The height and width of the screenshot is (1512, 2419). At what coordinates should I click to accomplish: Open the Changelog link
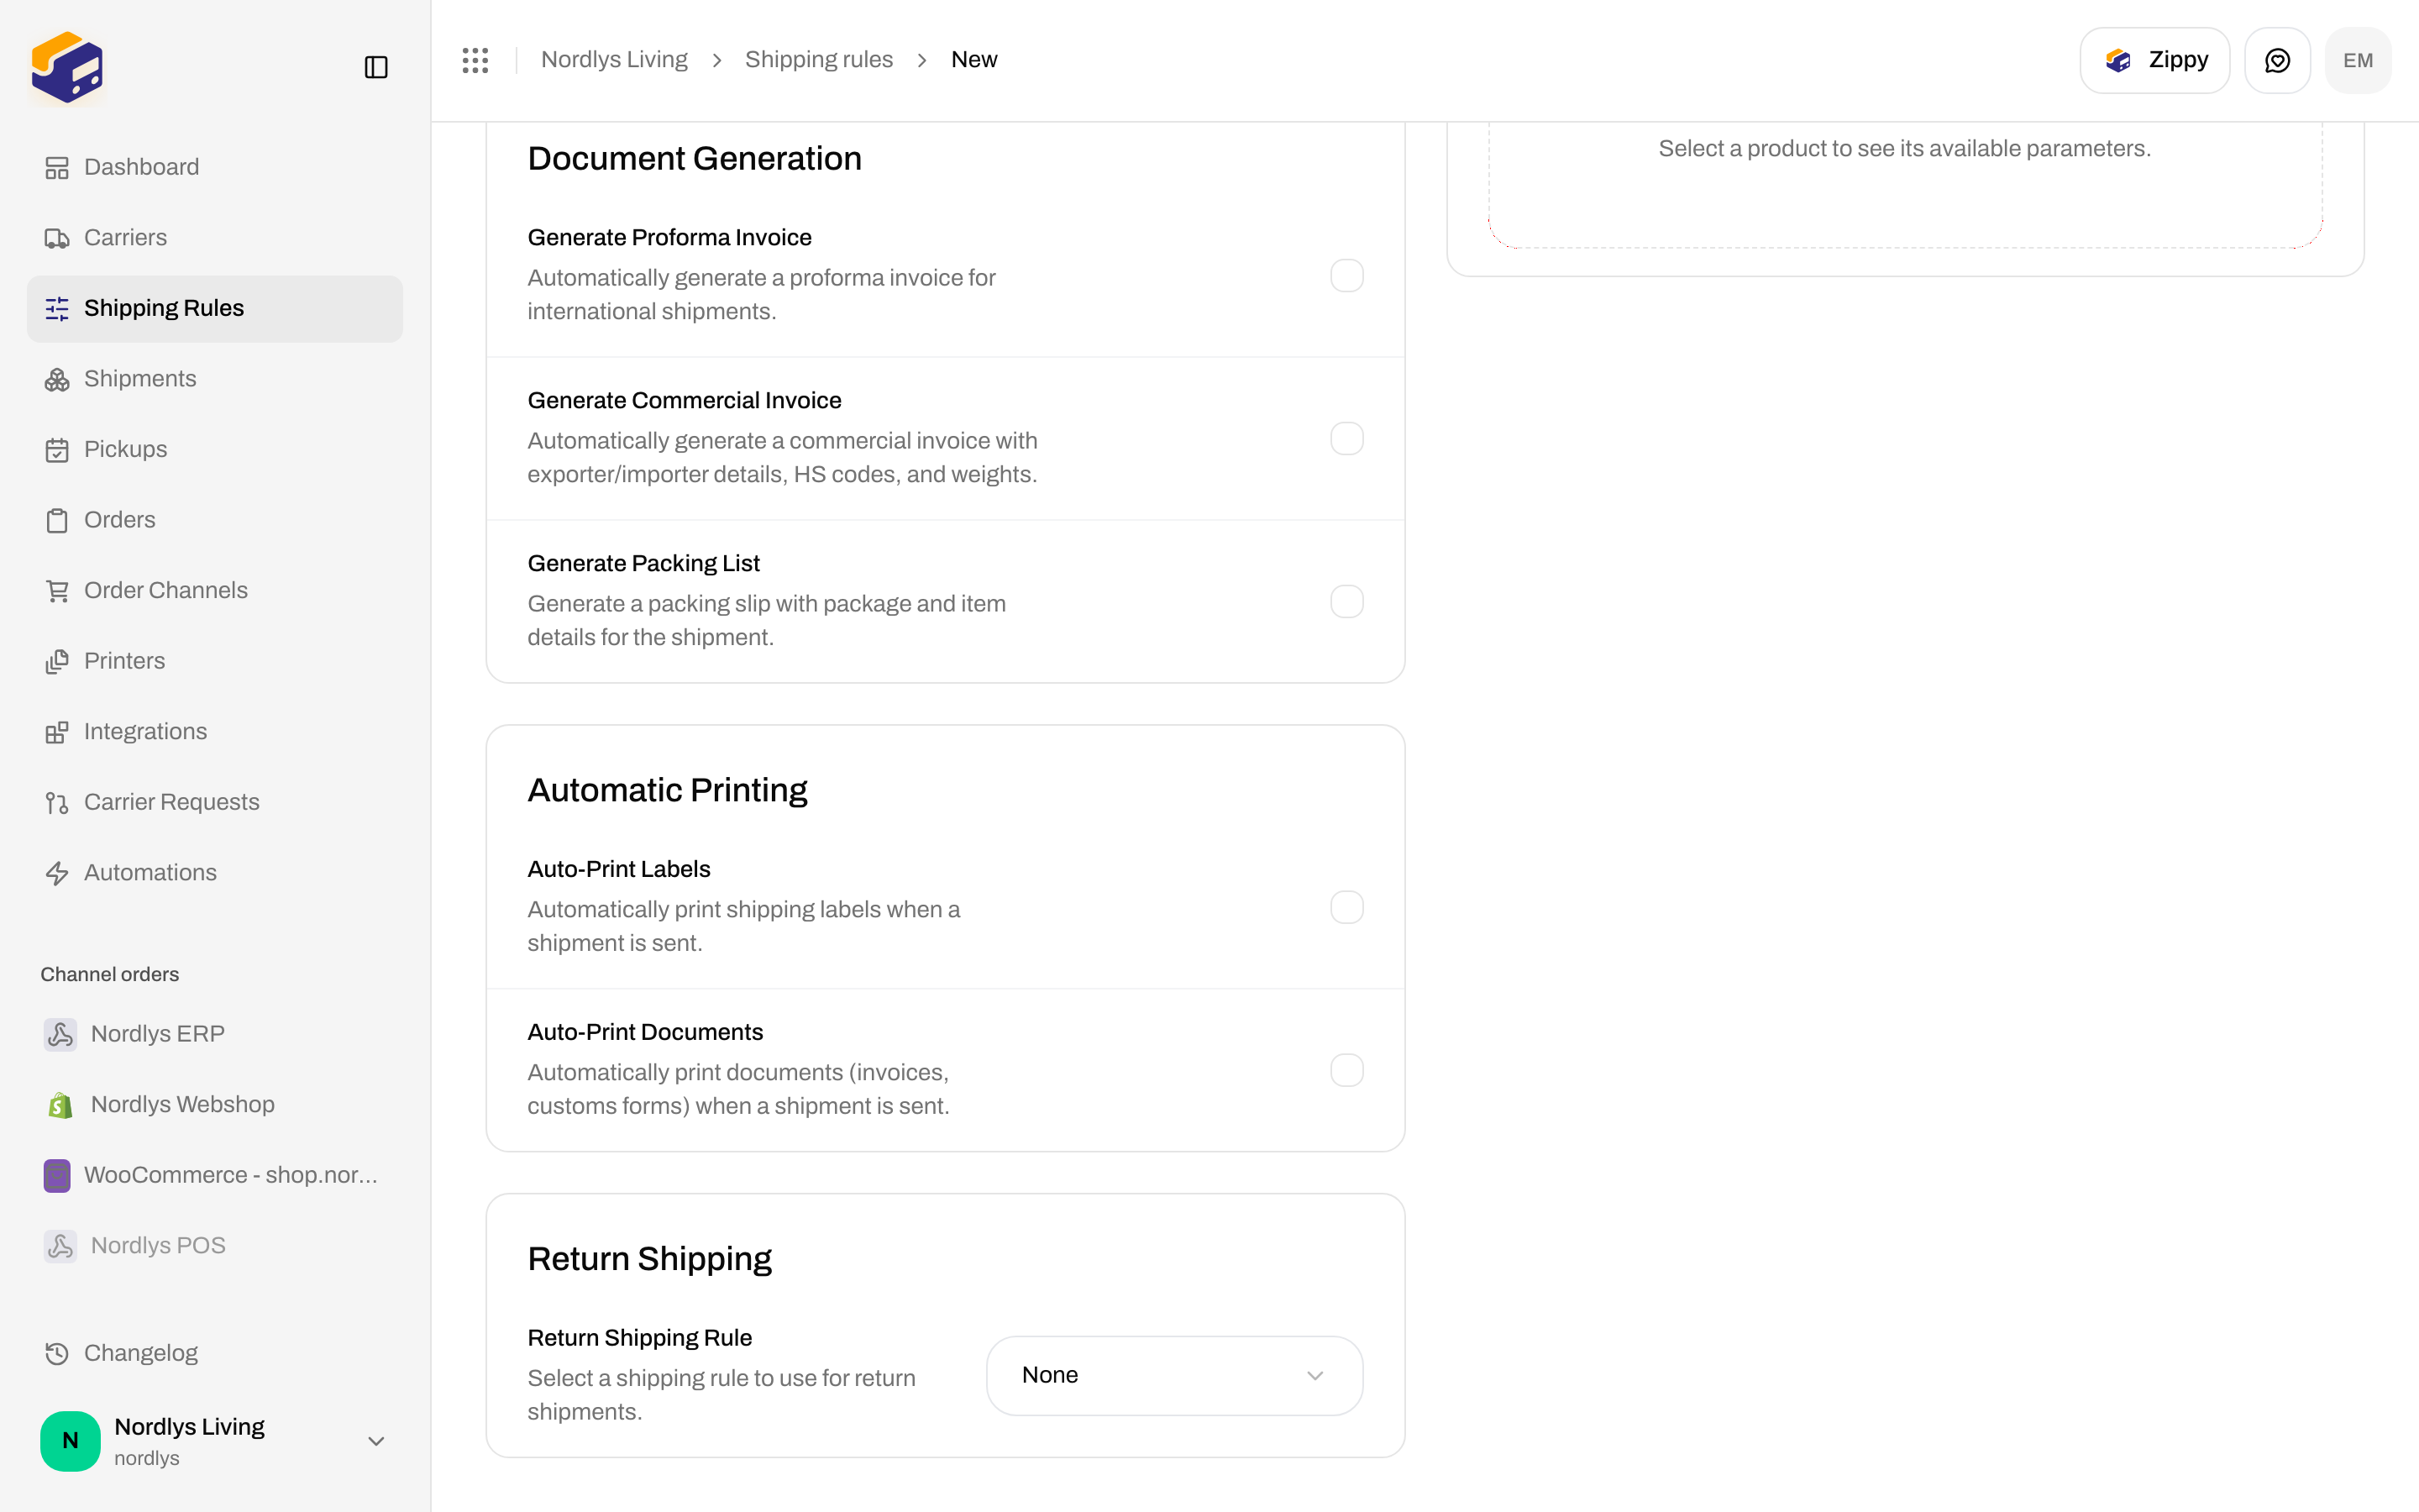pos(215,1353)
